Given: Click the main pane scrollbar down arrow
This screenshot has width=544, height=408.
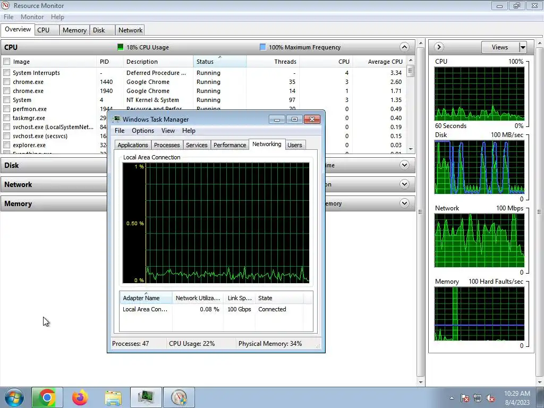Looking at the screenshot, I should tap(421, 382).
